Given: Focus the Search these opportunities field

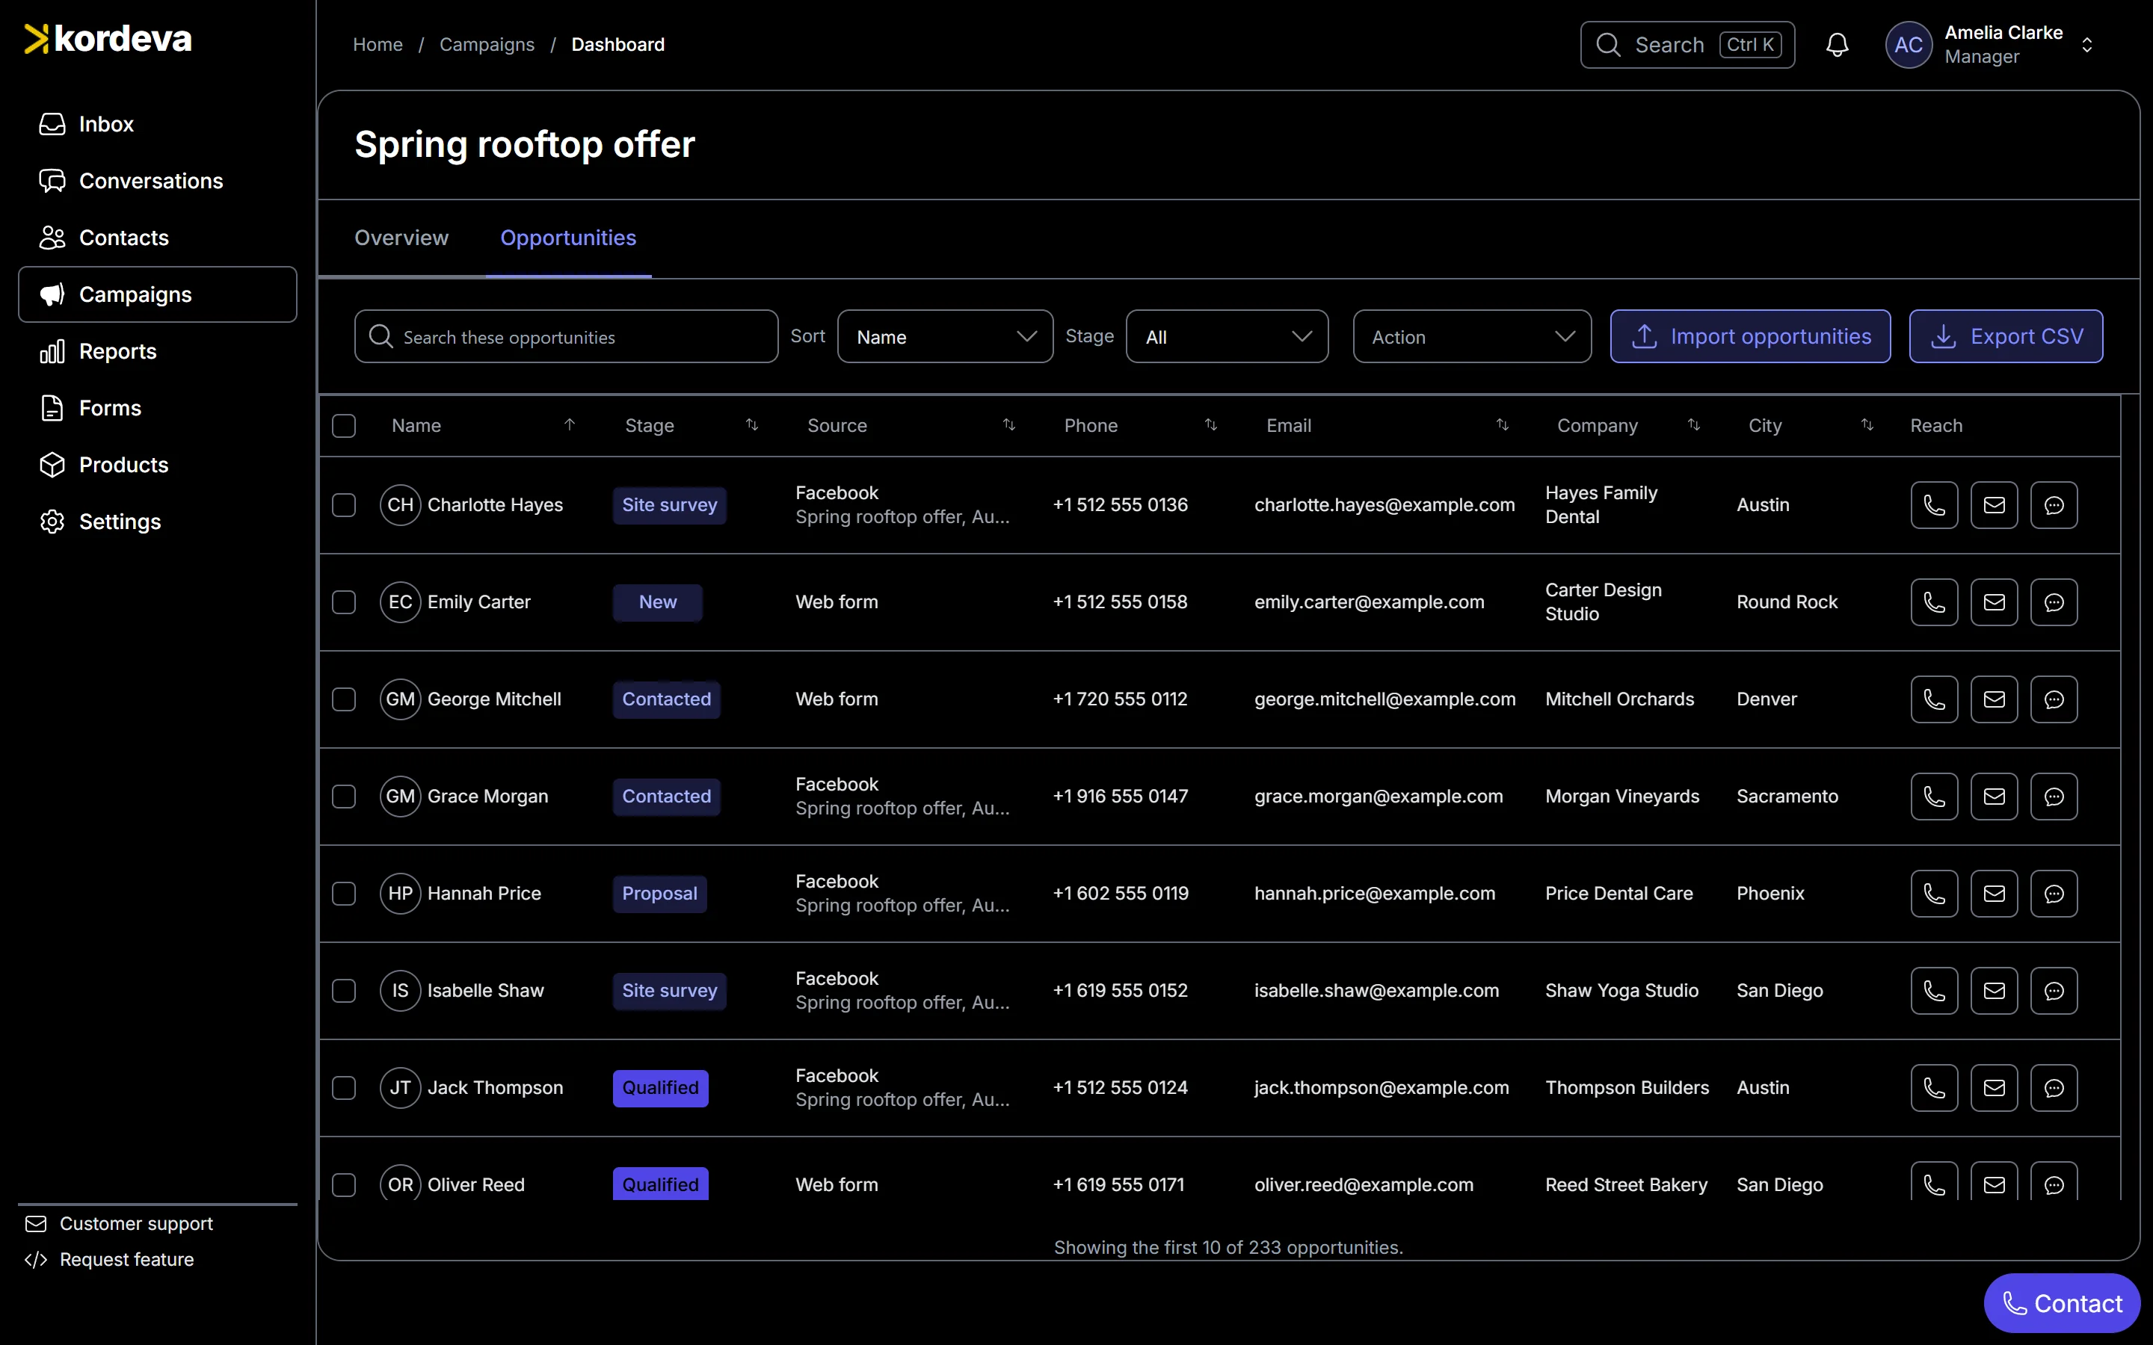Looking at the screenshot, I should pyautogui.click(x=566, y=336).
